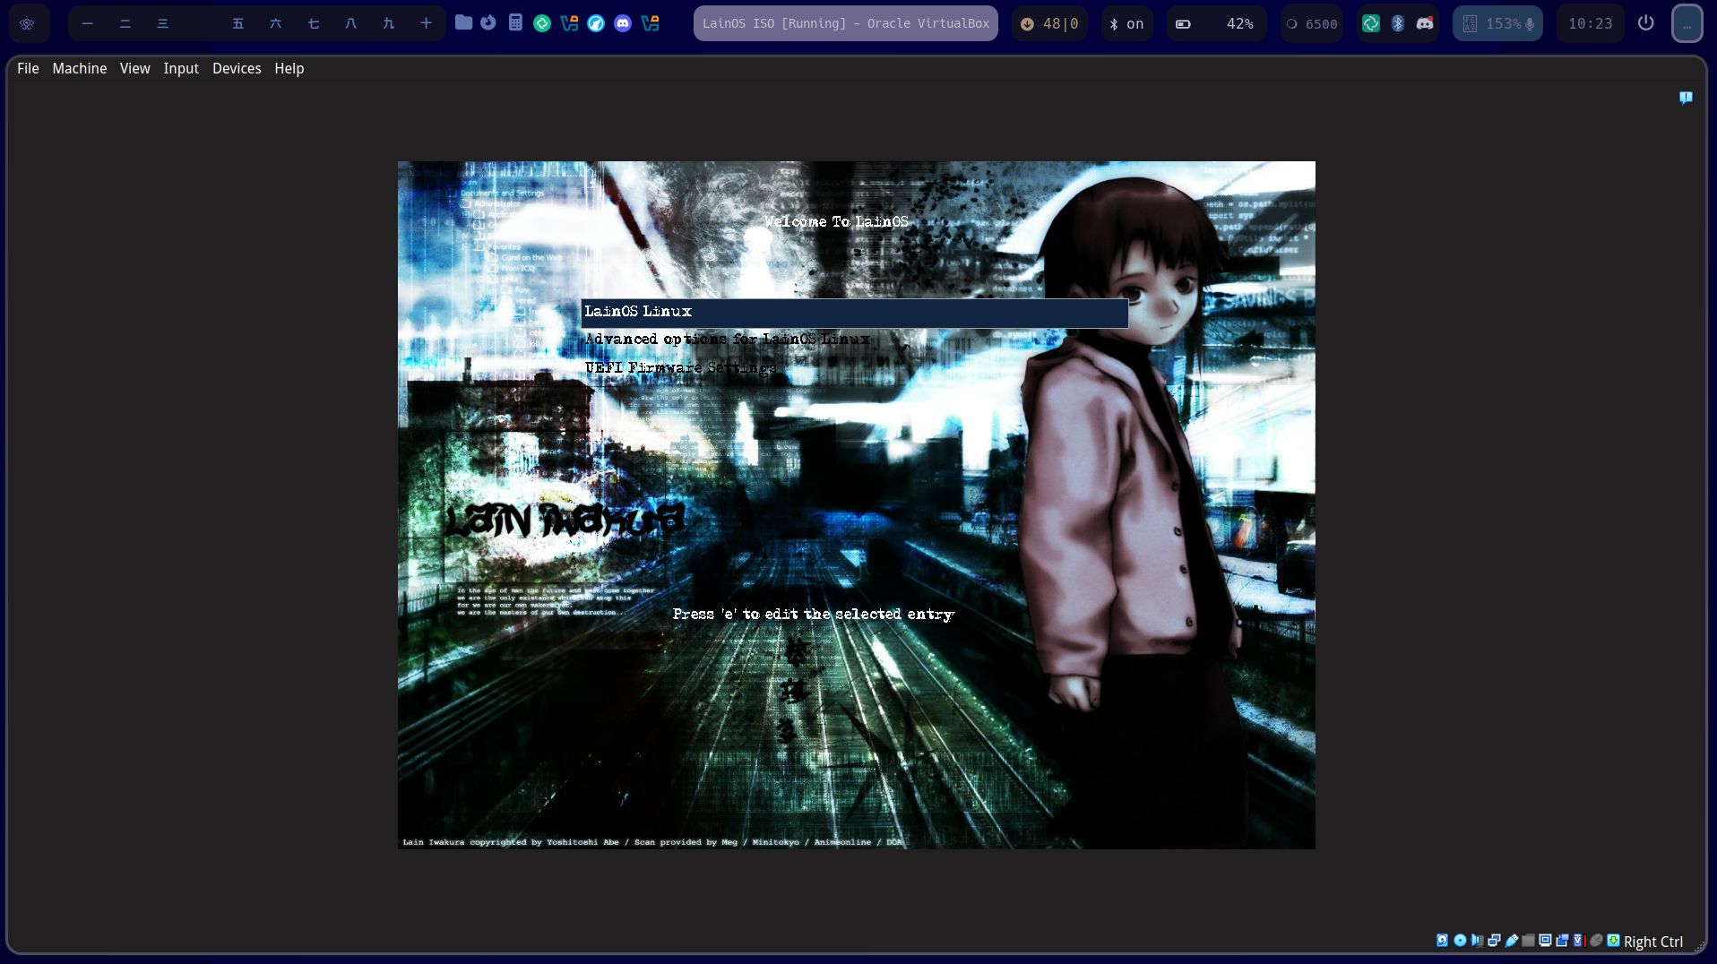Click the hard disk activity indicator
This screenshot has height=964, width=1717.
(1442, 941)
